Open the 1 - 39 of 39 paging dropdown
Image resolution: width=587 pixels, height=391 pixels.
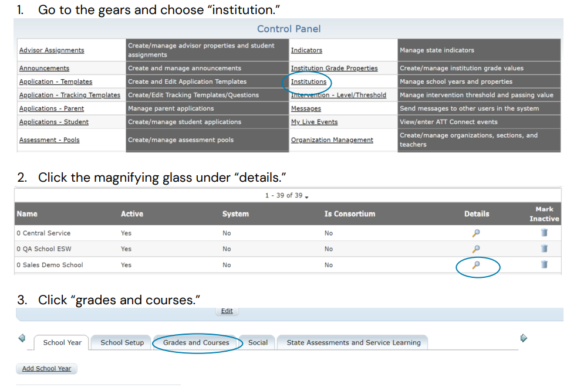287,196
